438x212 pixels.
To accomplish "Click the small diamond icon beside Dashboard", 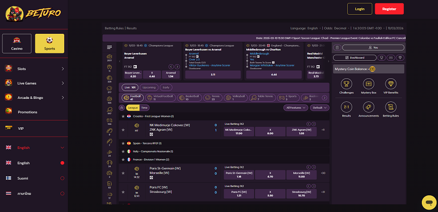I will 400,58.
